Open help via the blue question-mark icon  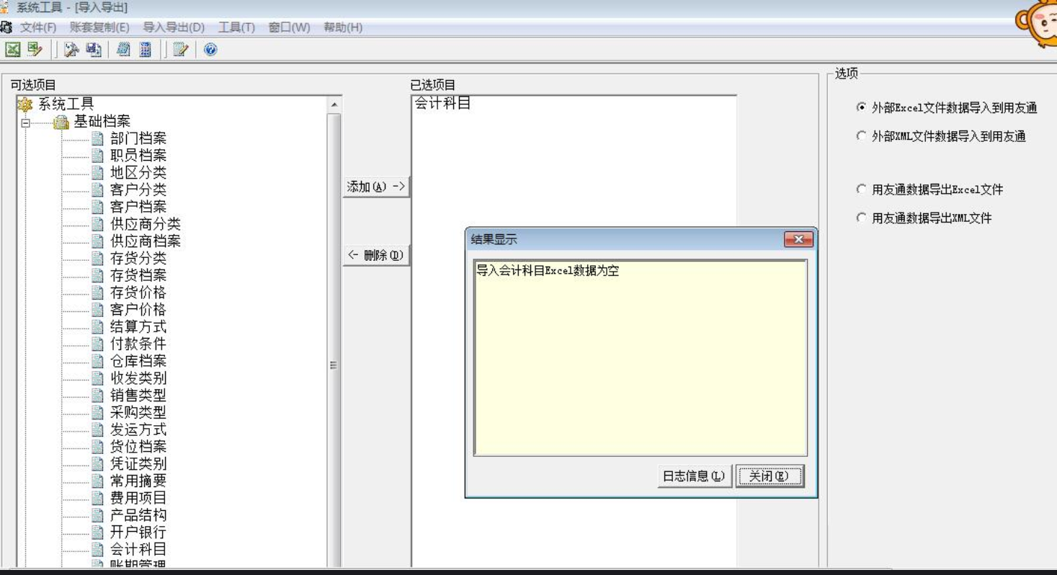click(x=210, y=49)
